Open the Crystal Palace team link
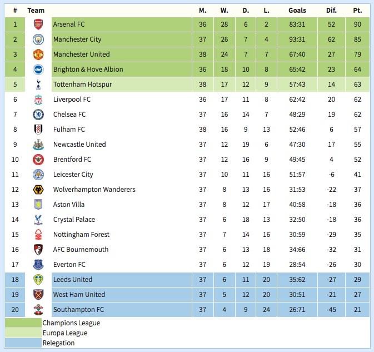The image size is (374, 352). point(74,220)
